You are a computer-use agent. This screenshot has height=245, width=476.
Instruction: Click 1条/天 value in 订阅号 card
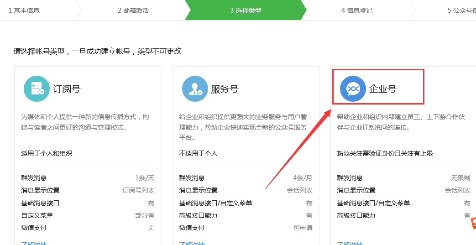click(x=145, y=178)
